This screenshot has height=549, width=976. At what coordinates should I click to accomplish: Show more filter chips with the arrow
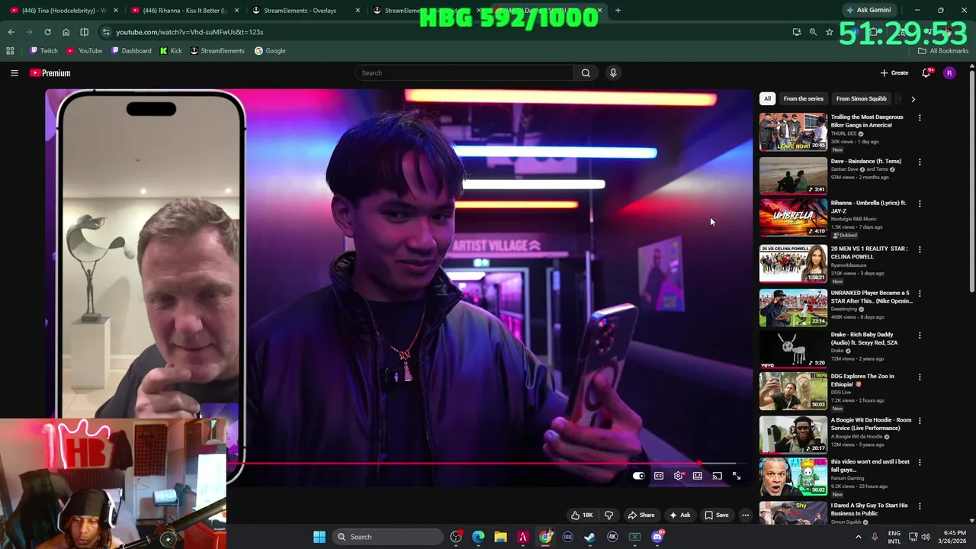pyautogui.click(x=913, y=98)
